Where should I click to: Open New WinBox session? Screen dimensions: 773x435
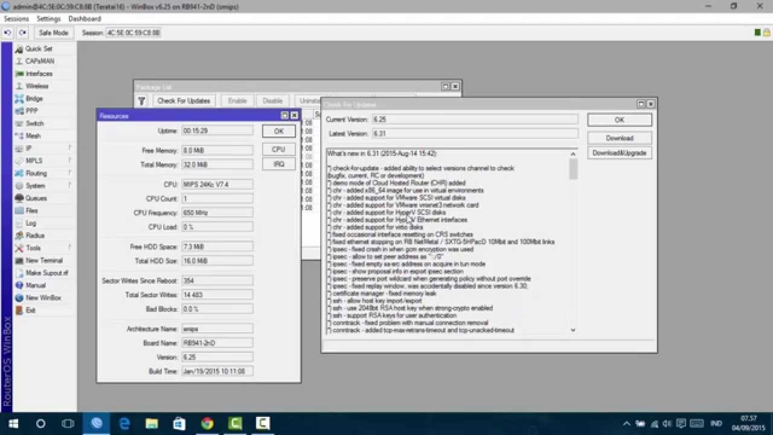tap(43, 298)
